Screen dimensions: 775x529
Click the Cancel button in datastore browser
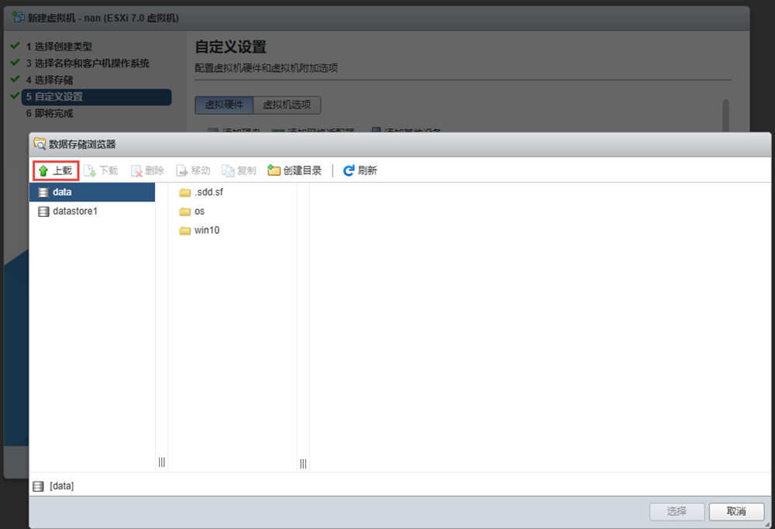coord(736,511)
